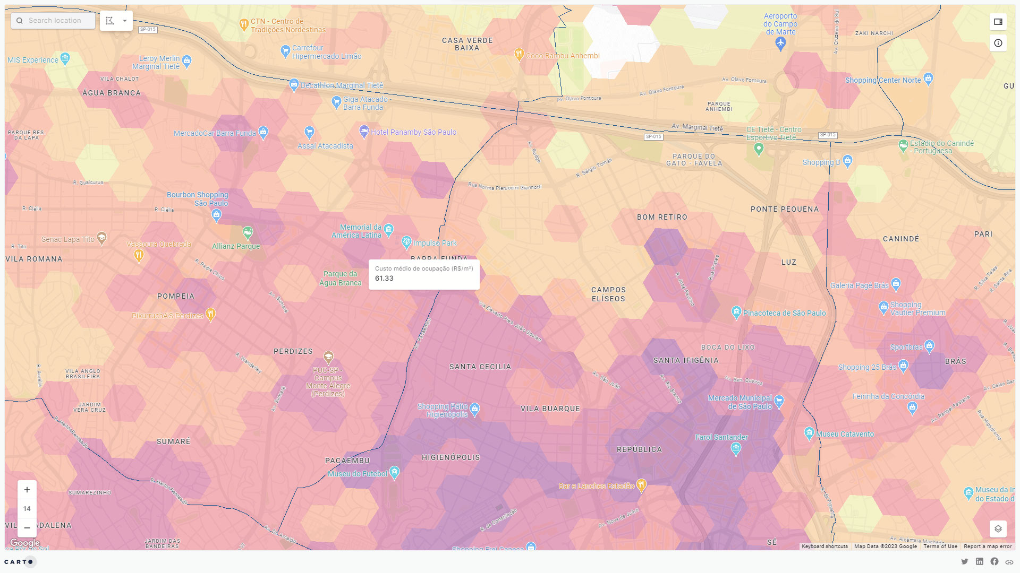Click the Google logo
This screenshot has height=573, width=1020.
point(25,543)
